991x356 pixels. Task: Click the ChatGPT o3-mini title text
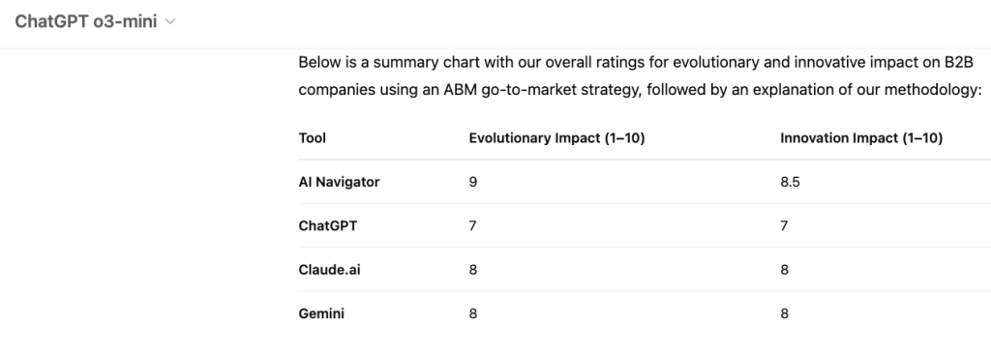pos(85,21)
